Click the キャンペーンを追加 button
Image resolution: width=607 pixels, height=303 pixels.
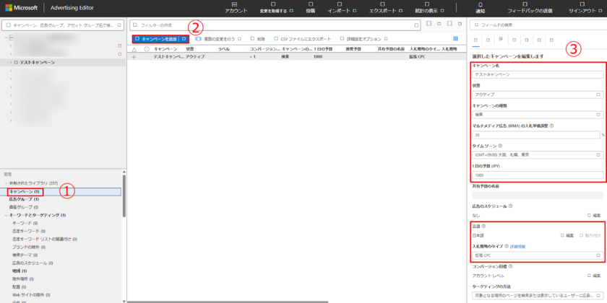[x=156, y=39]
